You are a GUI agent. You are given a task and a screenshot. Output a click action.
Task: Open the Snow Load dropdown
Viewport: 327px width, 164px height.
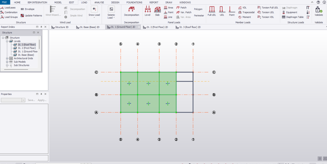click(x=94, y=12)
